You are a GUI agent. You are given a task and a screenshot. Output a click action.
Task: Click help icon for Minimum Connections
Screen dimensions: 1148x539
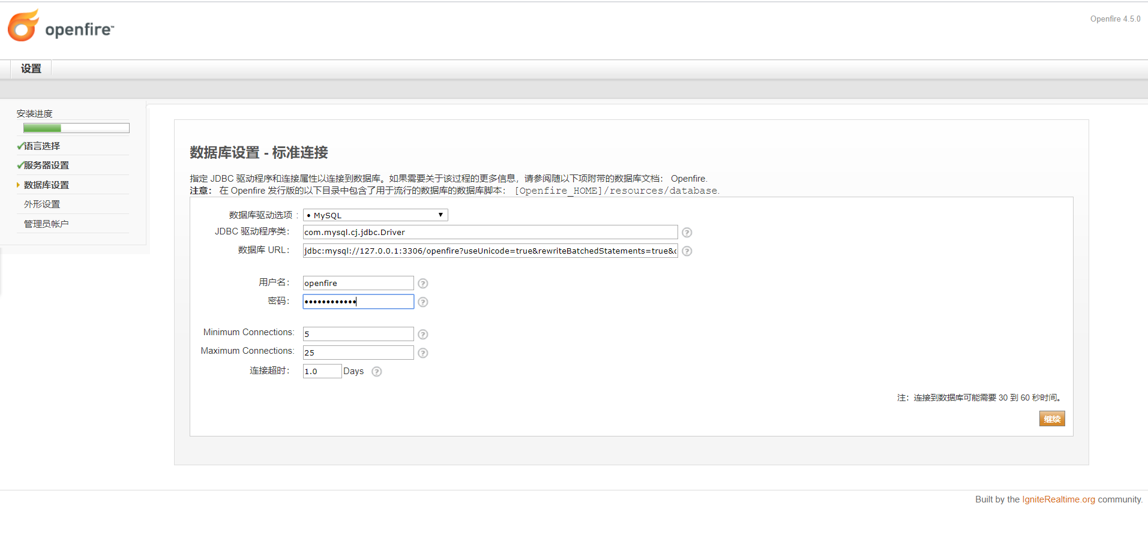[423, 335]
